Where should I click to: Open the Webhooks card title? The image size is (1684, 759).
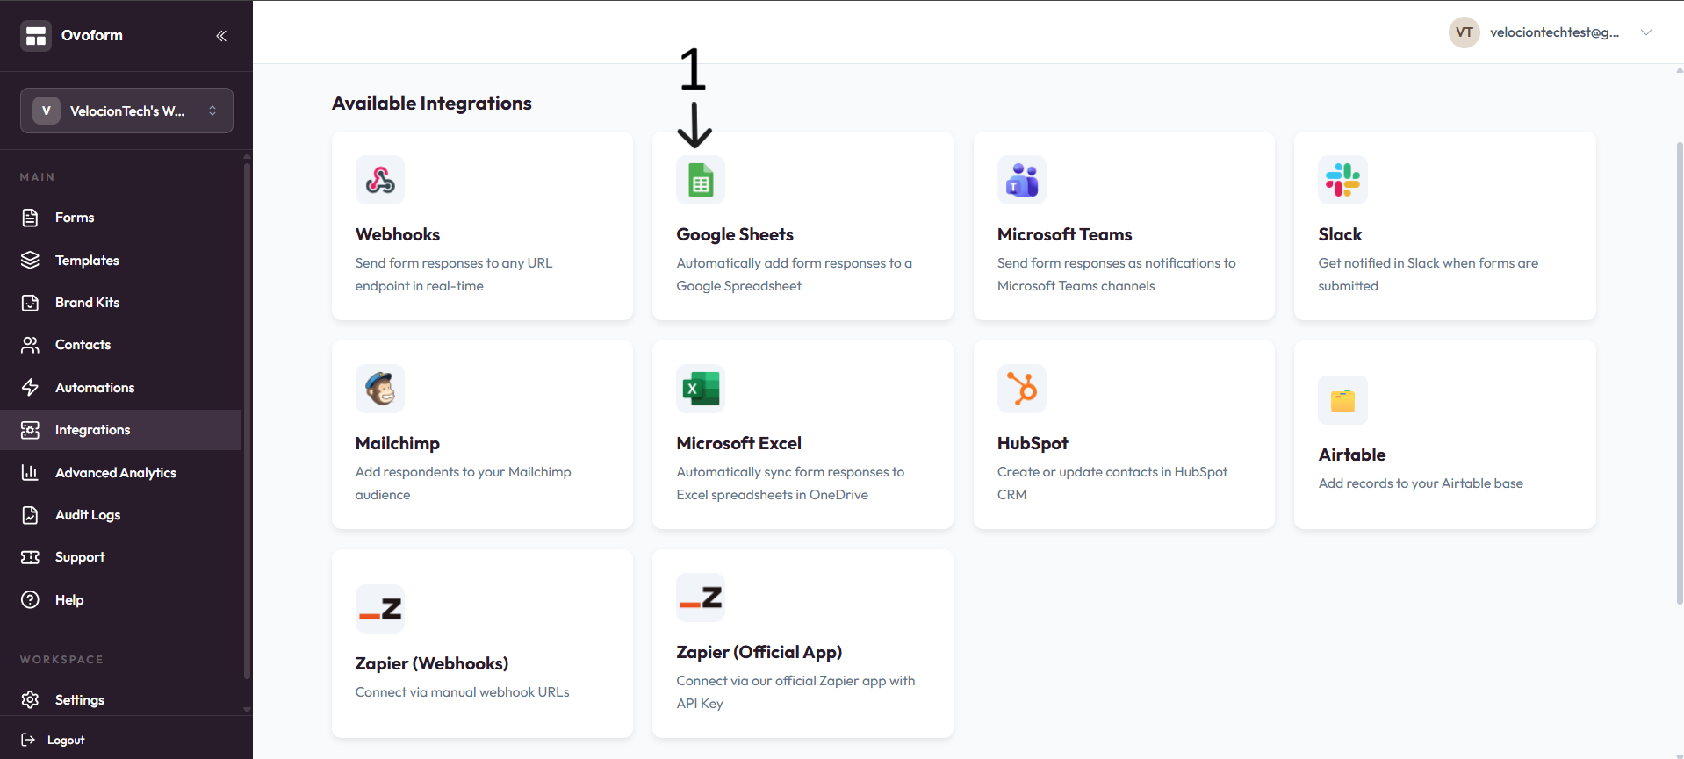tap(398, 234)
